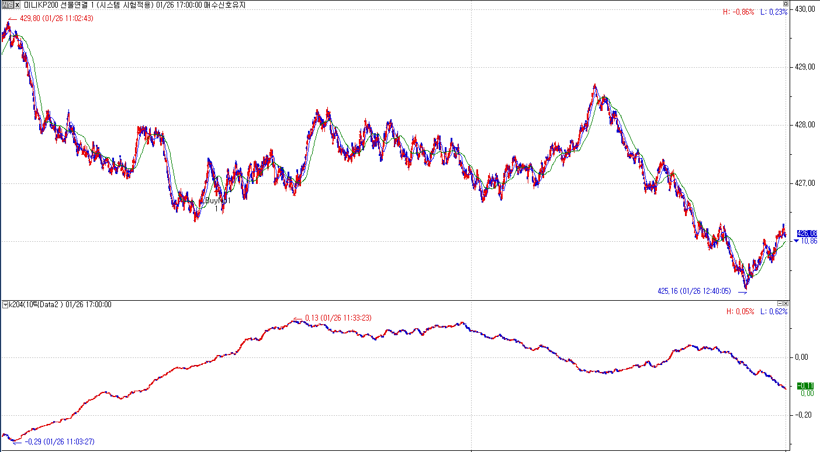Select the green -0,11 indicator value tag
Screen dimensions: 820x452
point(805,385)
